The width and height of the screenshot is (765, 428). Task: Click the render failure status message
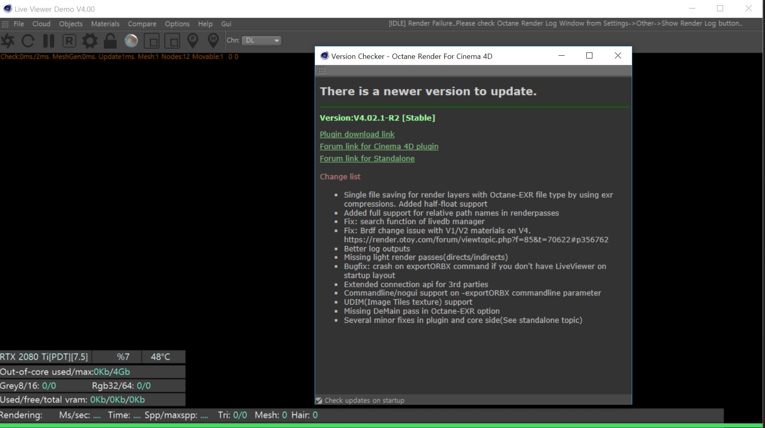(x=565, y=23)
